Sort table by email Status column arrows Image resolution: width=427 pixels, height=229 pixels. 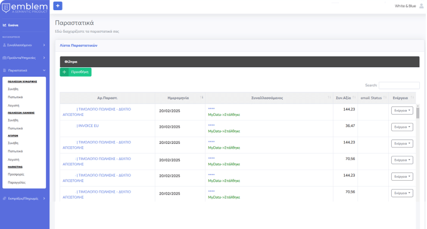[385, 98]
